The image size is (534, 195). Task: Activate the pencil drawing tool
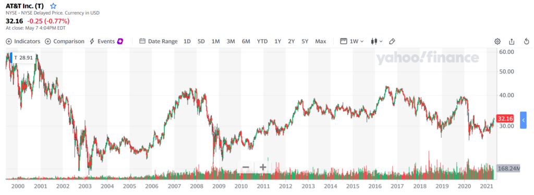pos(392,41)
